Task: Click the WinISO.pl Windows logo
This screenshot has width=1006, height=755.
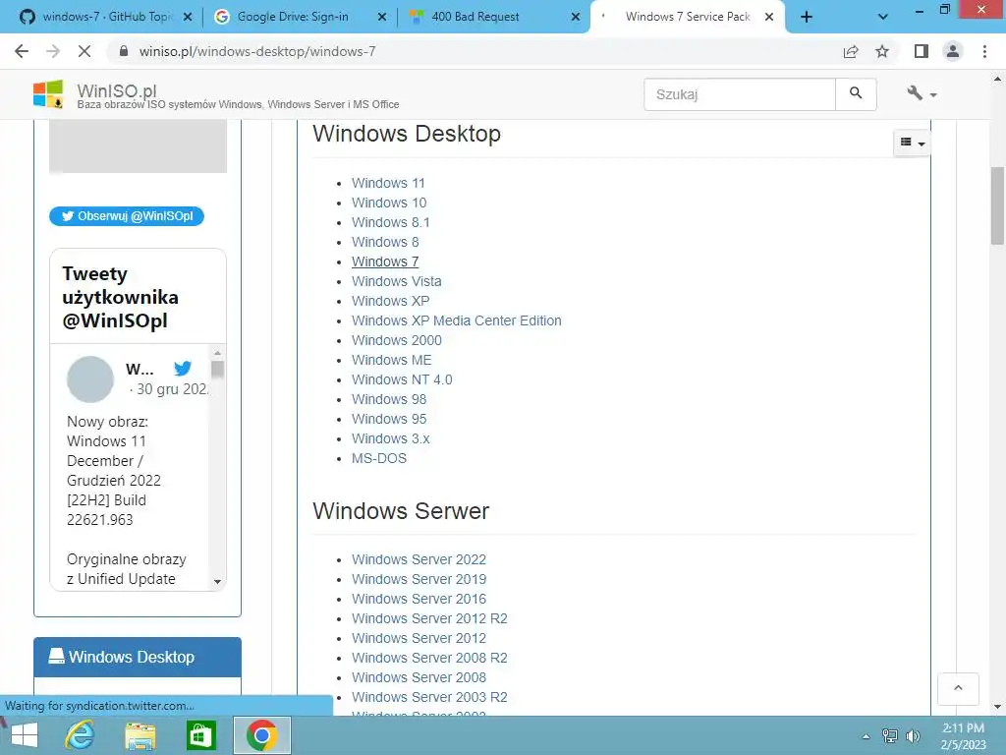Action: coord(48,94)
